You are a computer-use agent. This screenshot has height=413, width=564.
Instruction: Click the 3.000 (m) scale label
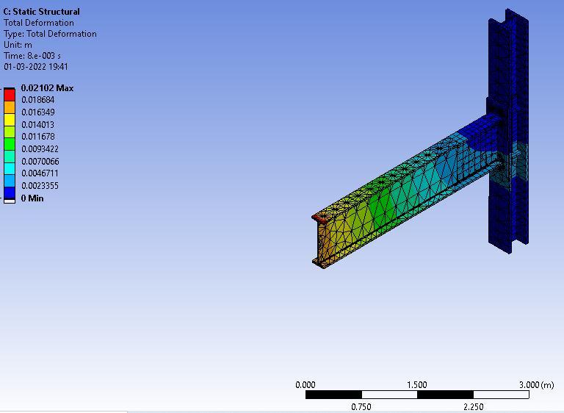tap(536, 385)
